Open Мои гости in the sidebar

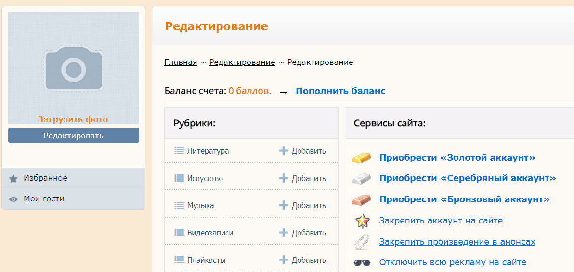tap(43, 199)
